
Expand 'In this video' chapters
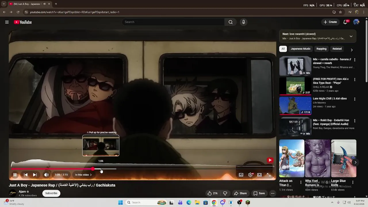coord(83,175)
